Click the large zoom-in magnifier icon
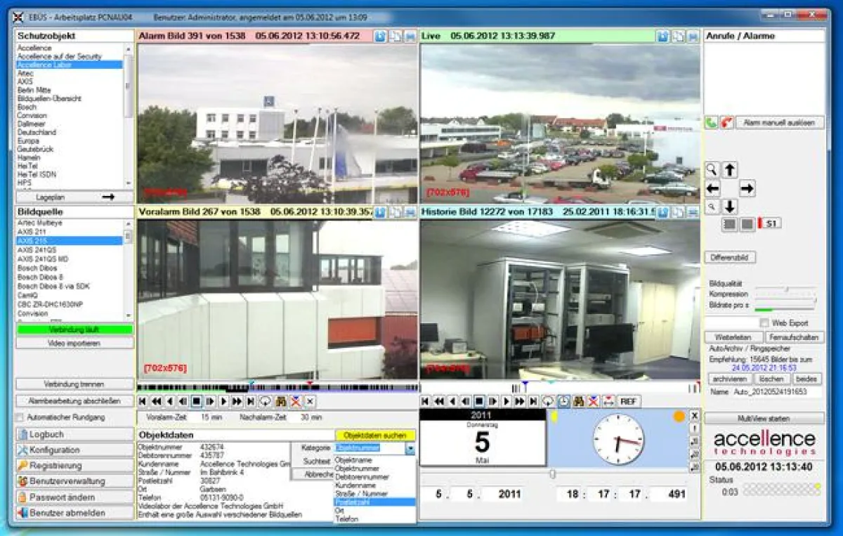 point(712,169)
